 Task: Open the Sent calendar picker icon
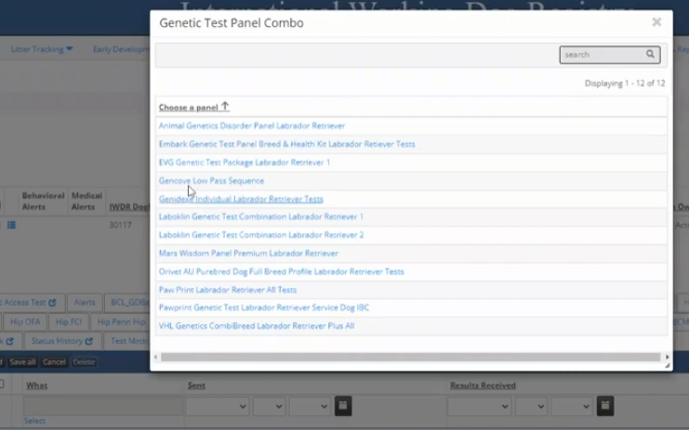[343, 406]
